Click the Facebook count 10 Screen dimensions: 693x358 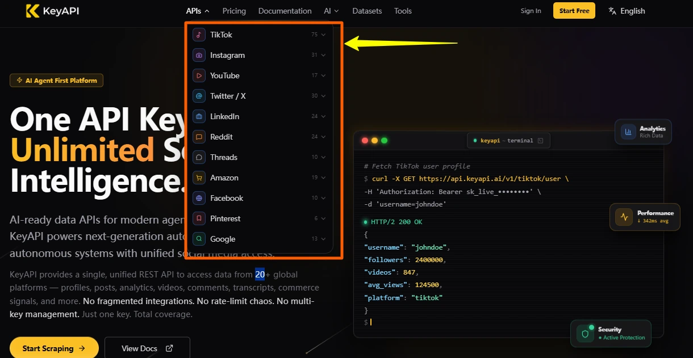[x=315, y=198]
